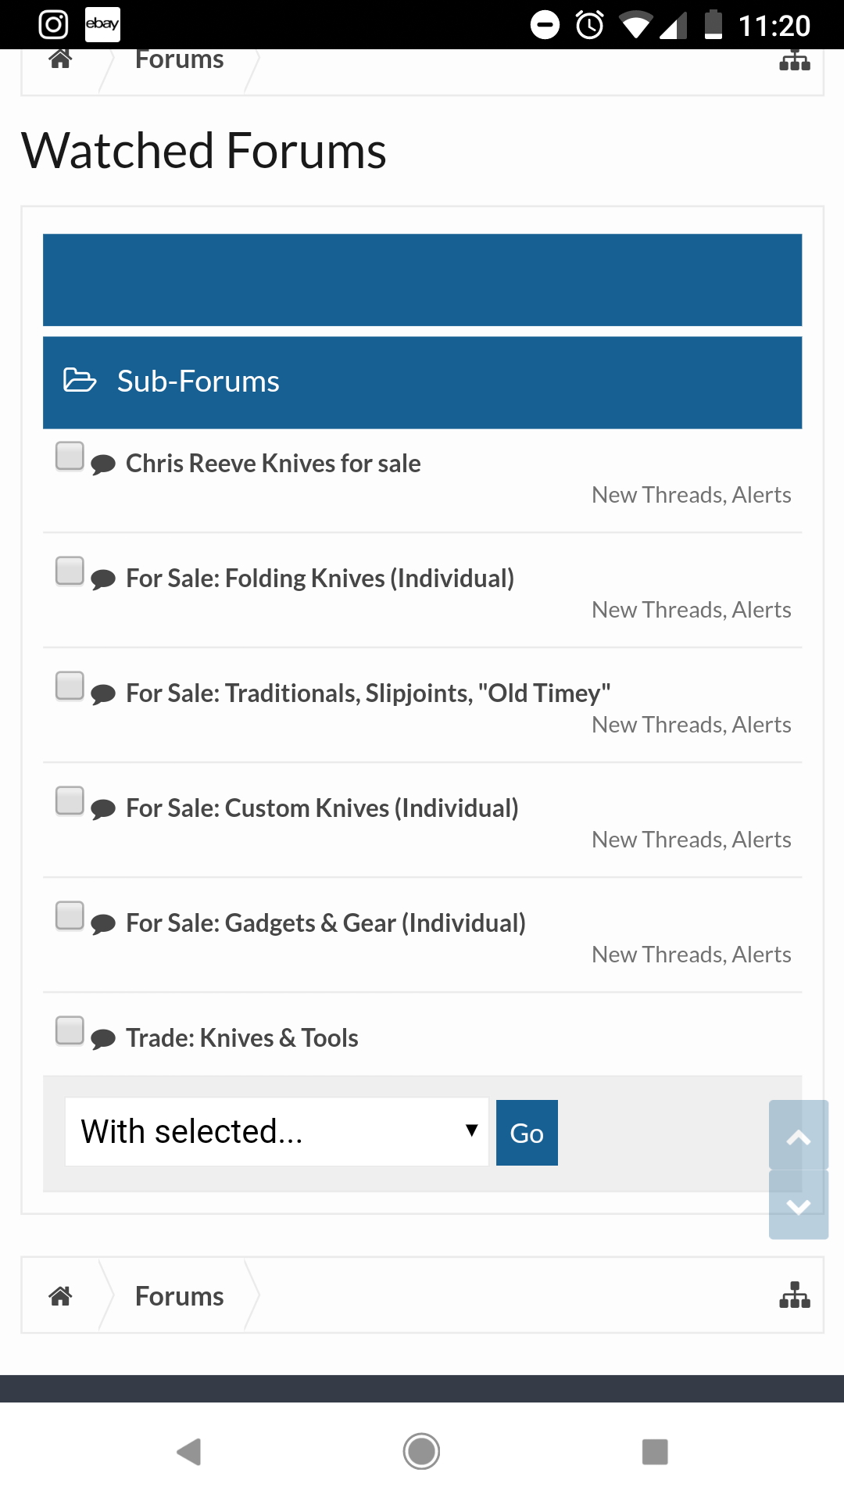Tap the home icon in bottom breadcrumb
Image resolution: width=844 pixels, height=1501 pixels.
pos(60,1295)
